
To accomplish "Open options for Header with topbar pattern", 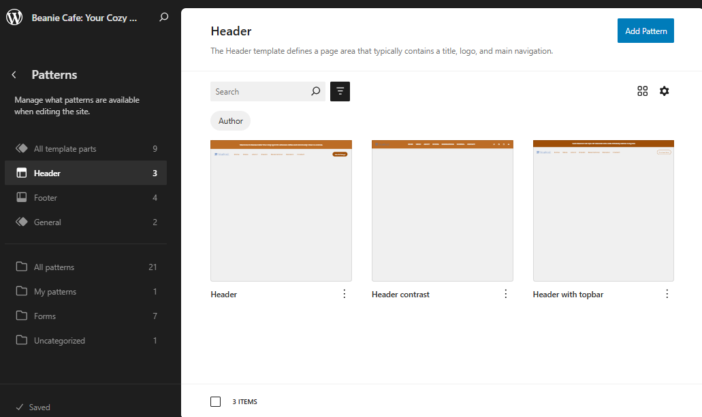I will pyautogui.click(x=667, y=293).
